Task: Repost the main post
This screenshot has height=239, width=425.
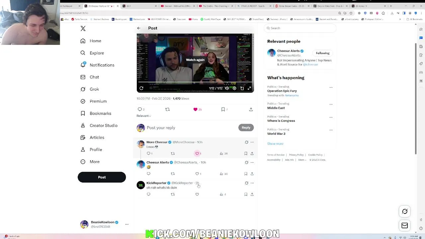Action: pyautogui.click(x=167, y=109)
